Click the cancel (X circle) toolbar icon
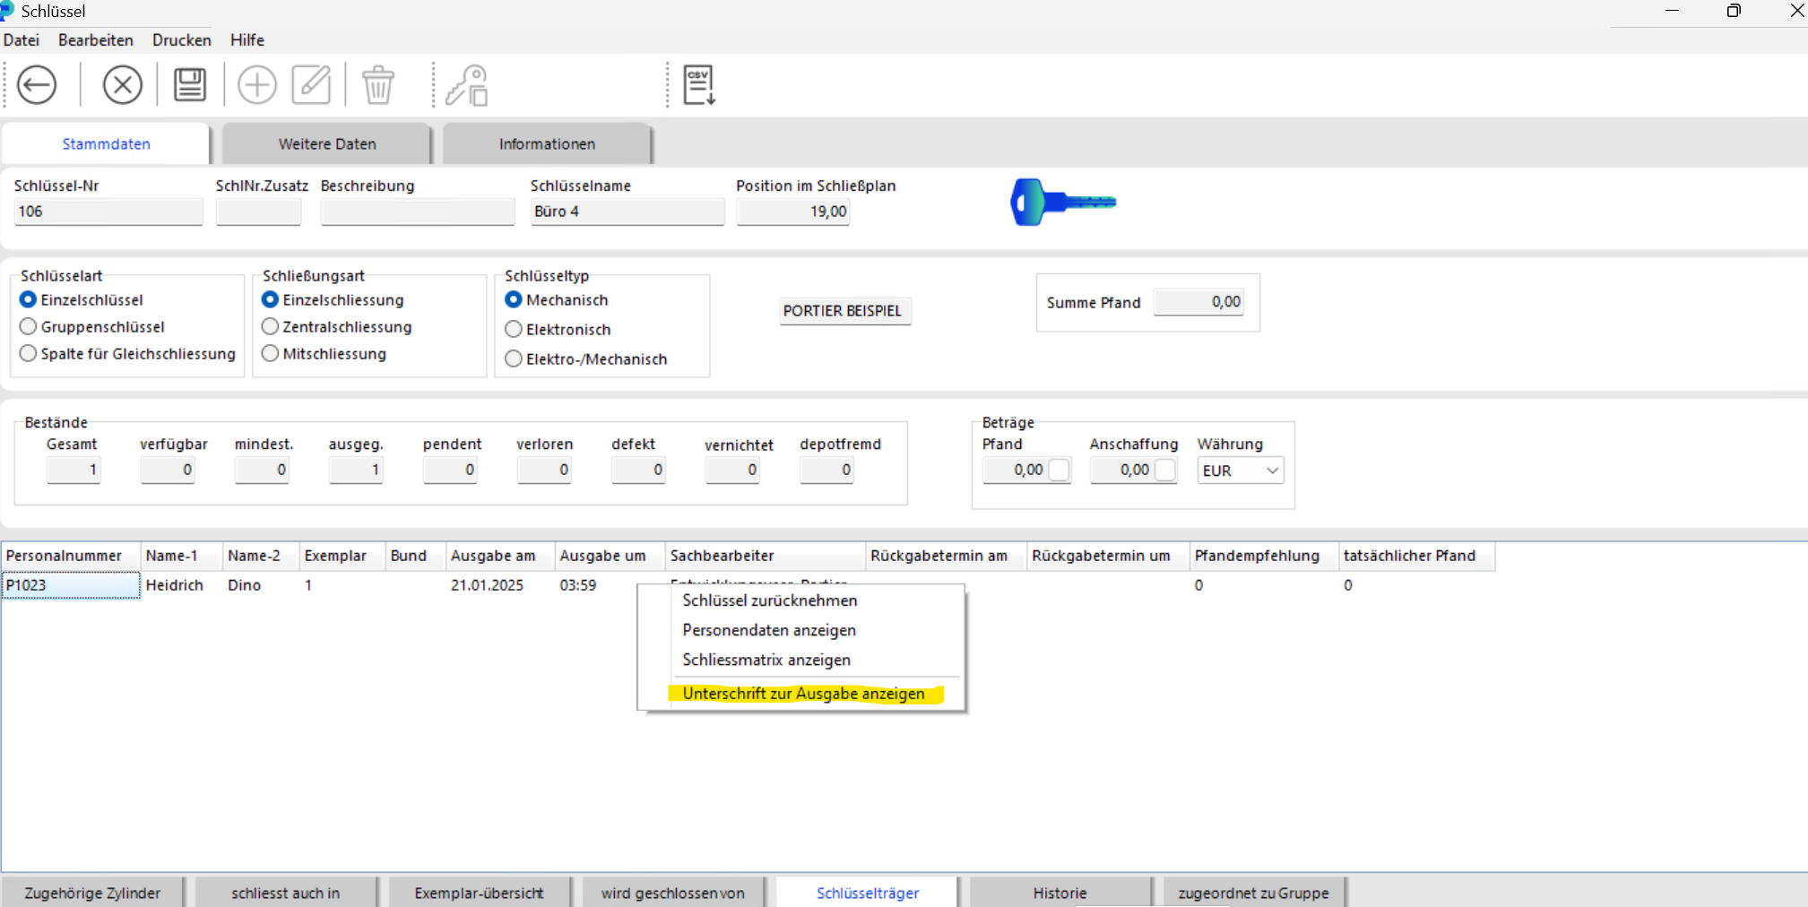This screenshot has height=907, width=1808. point(122,85)
